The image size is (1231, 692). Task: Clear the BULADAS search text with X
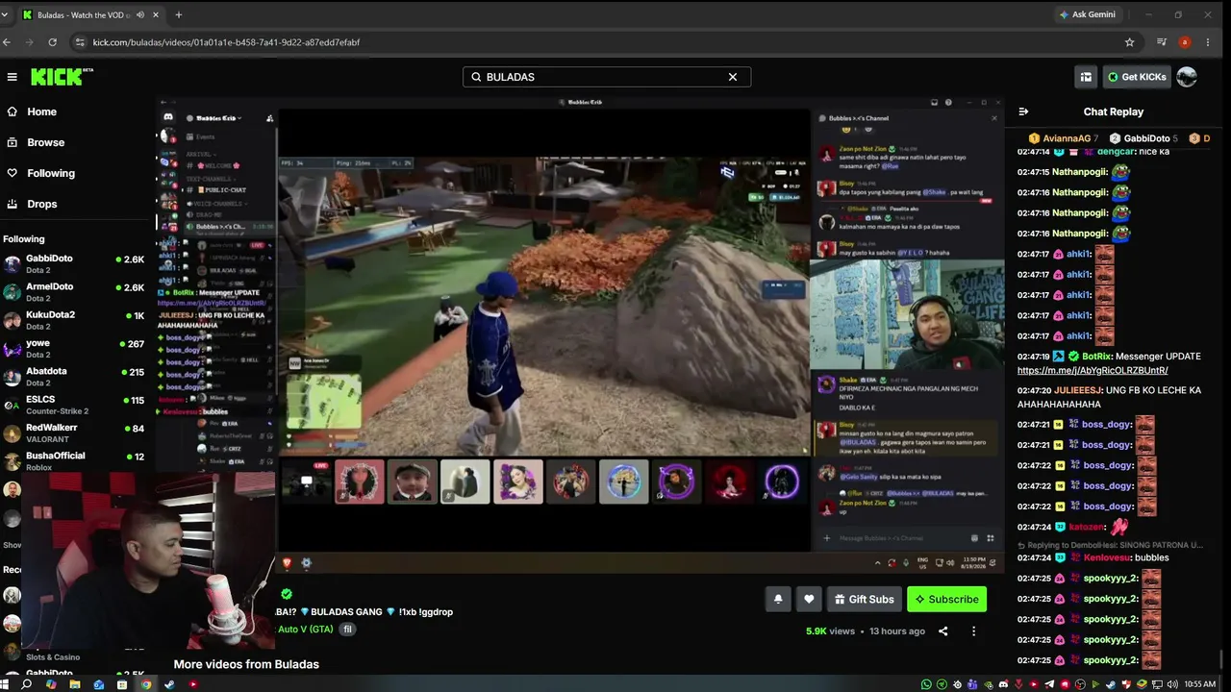[733, 77]
